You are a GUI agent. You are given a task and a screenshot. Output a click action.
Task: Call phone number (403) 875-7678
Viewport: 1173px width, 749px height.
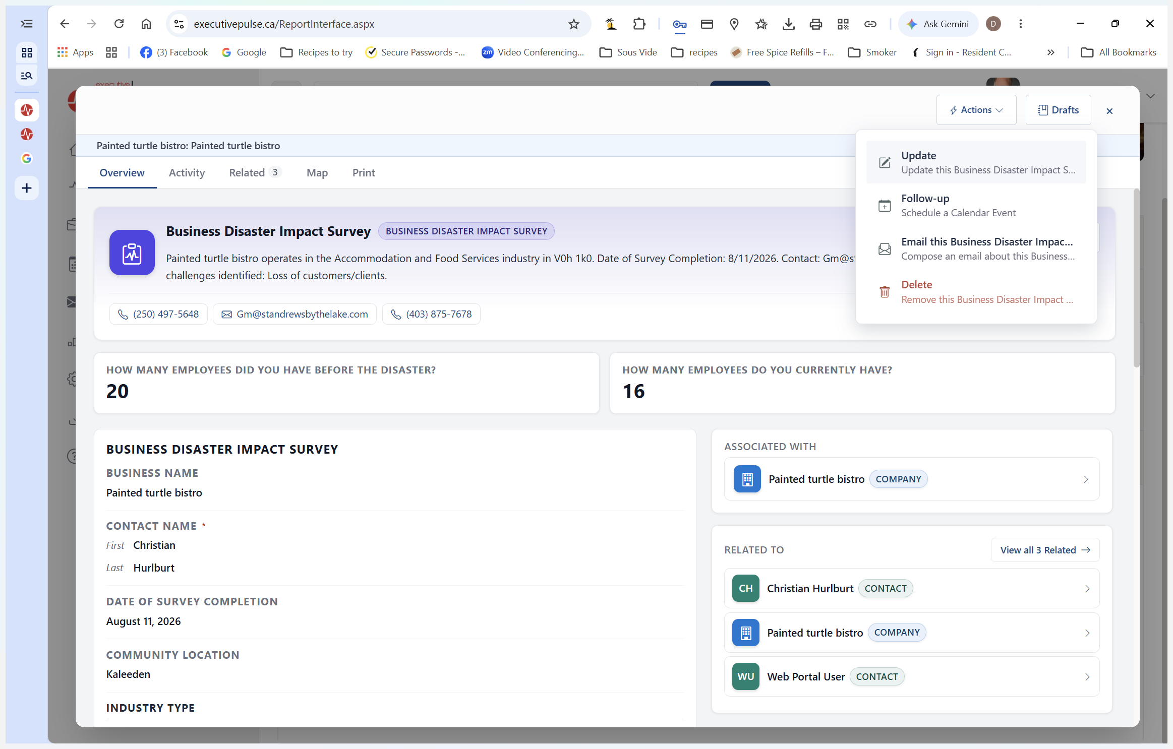pos(431,314)
